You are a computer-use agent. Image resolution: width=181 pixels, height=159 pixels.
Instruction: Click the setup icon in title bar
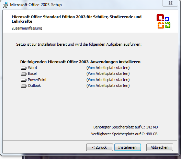pyautogui.click(x=5, y=5)
